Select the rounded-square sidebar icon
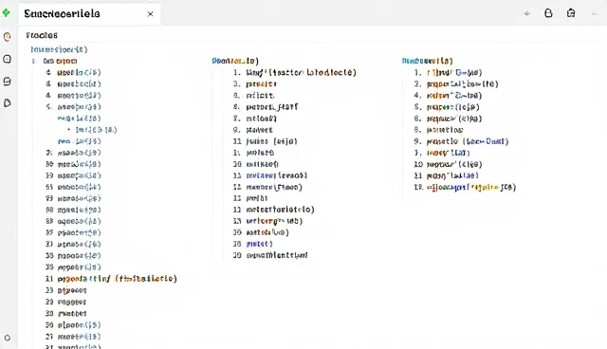 (x=7, y=59)
